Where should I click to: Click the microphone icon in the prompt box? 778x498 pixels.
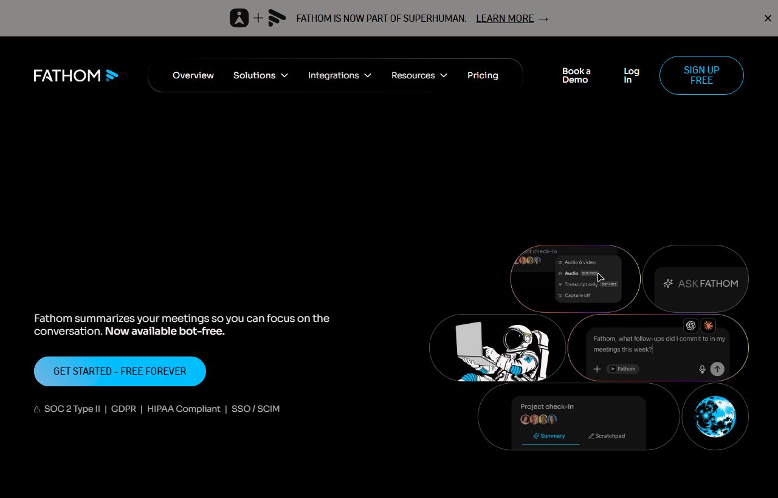[702, 369]
